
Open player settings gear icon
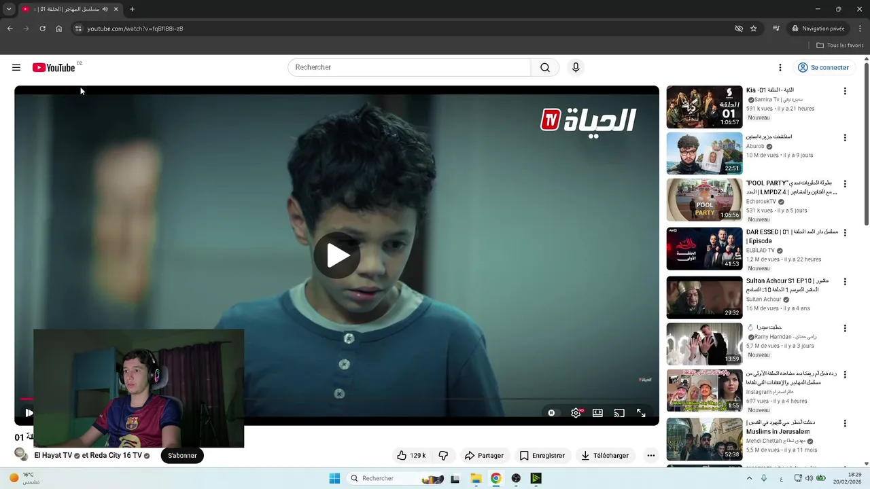(576, 413)
